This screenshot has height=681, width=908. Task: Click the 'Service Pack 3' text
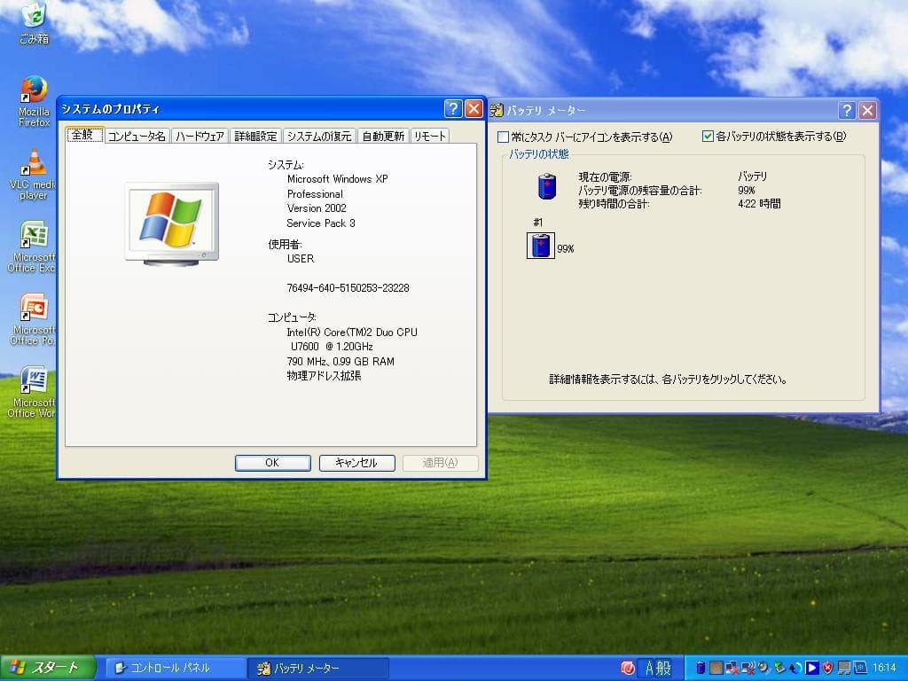tap(321, 223)
